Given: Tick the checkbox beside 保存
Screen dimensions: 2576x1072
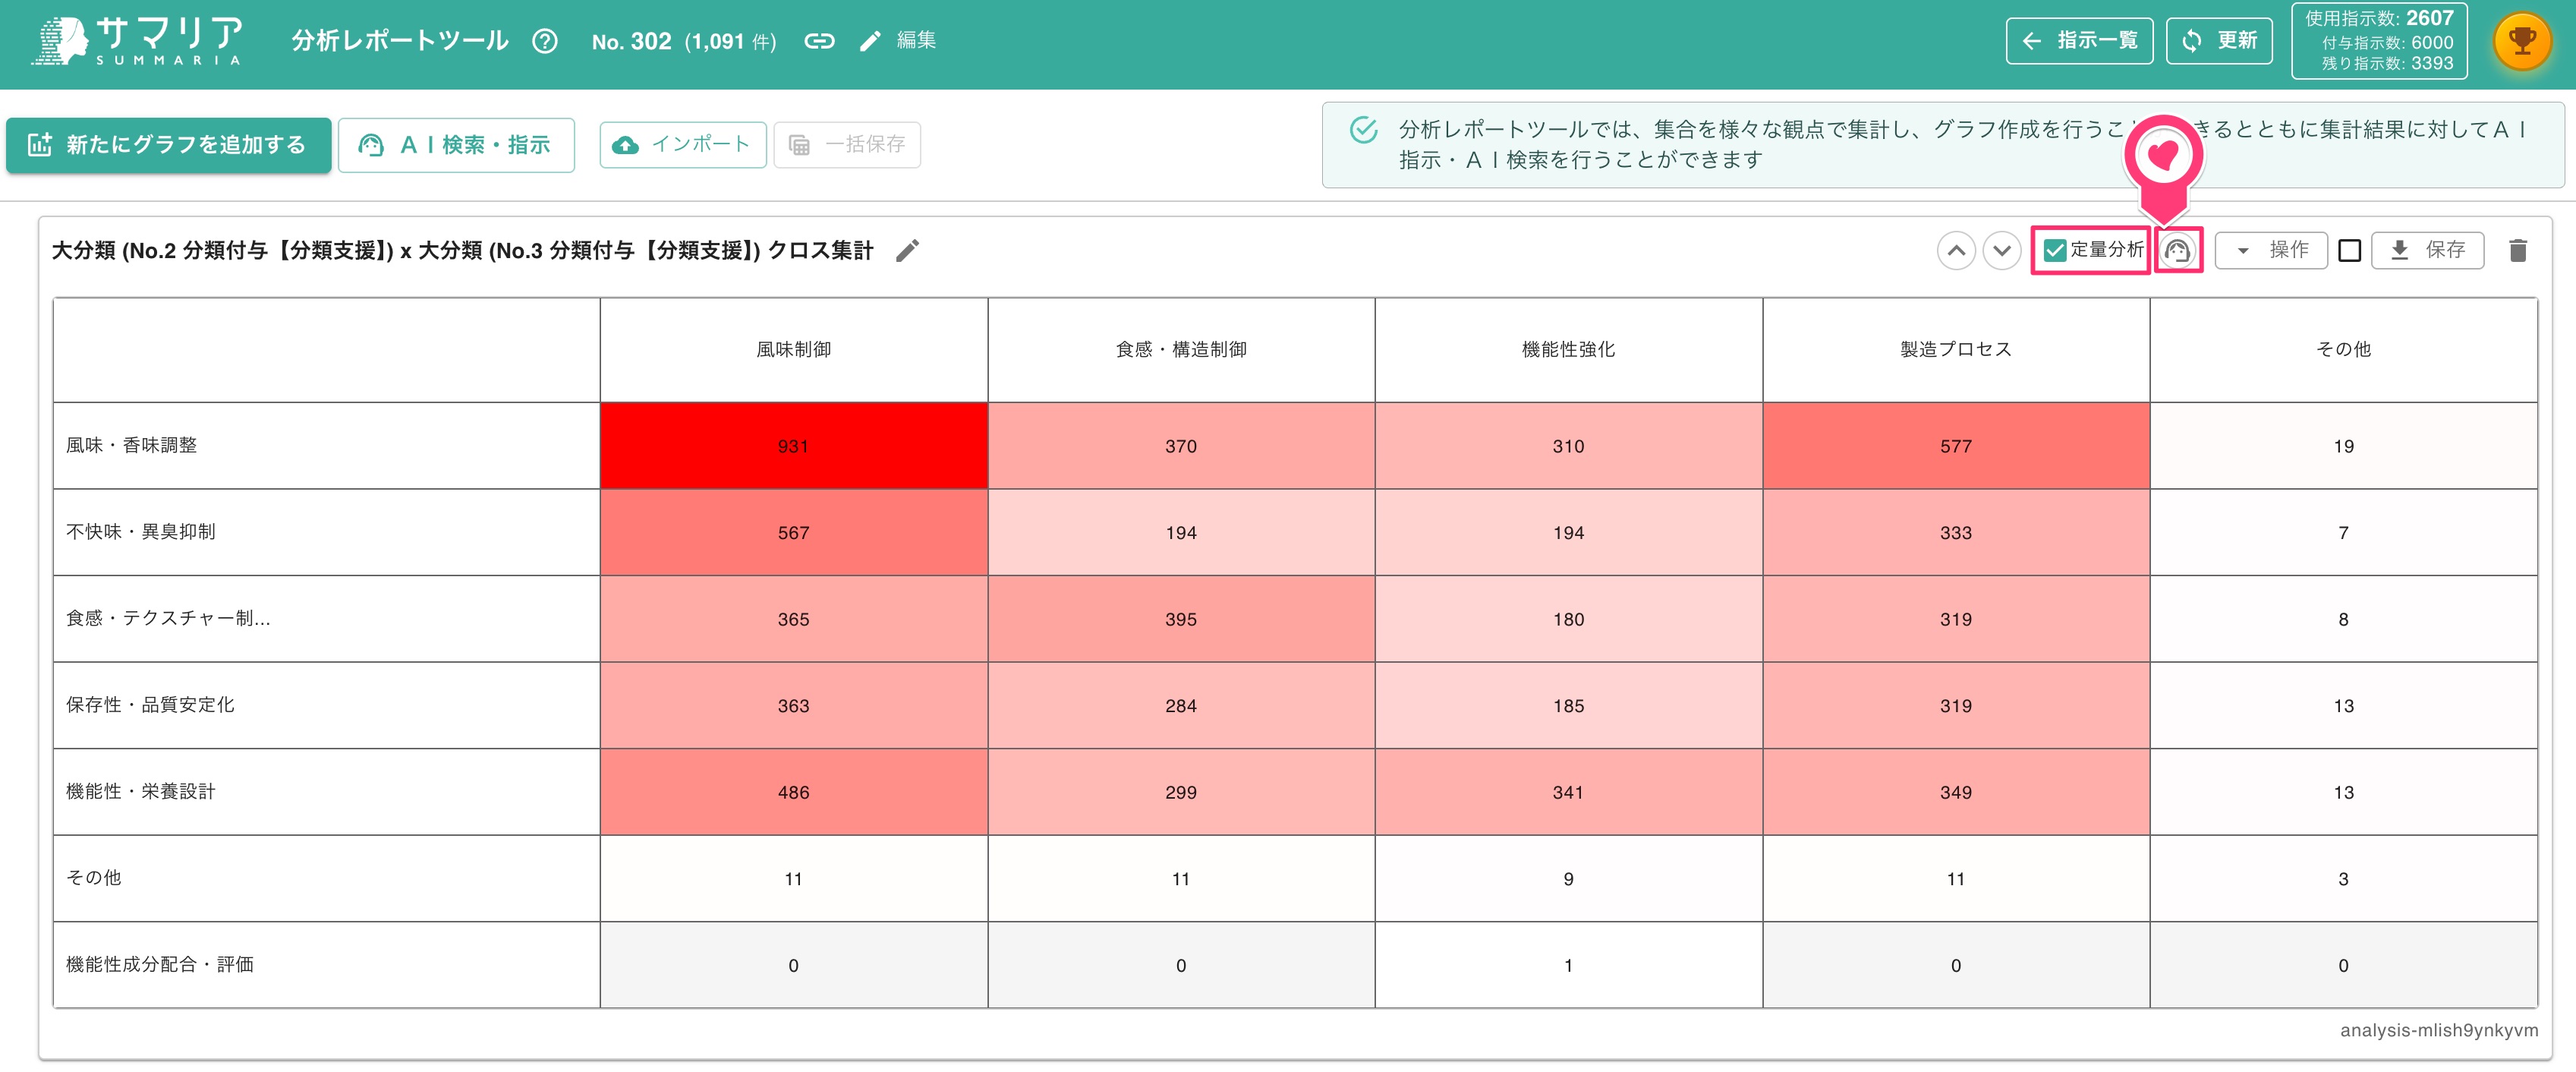Looking at the screenshot, I should click(x=2350, y=250).
